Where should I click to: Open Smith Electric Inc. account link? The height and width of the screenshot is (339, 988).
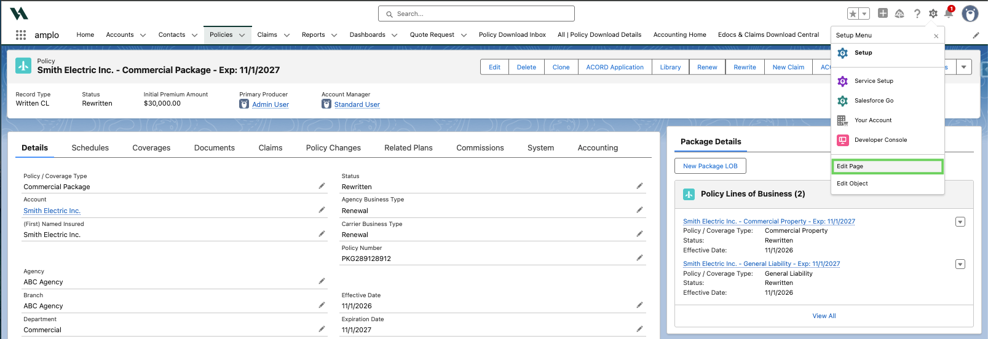click(x=52, y=211)
